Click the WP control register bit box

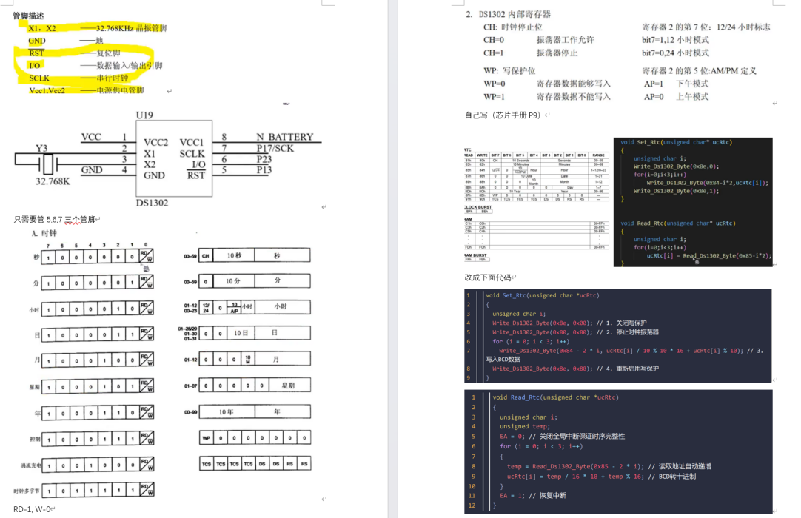pyautogui.click(x=207, y=439)
